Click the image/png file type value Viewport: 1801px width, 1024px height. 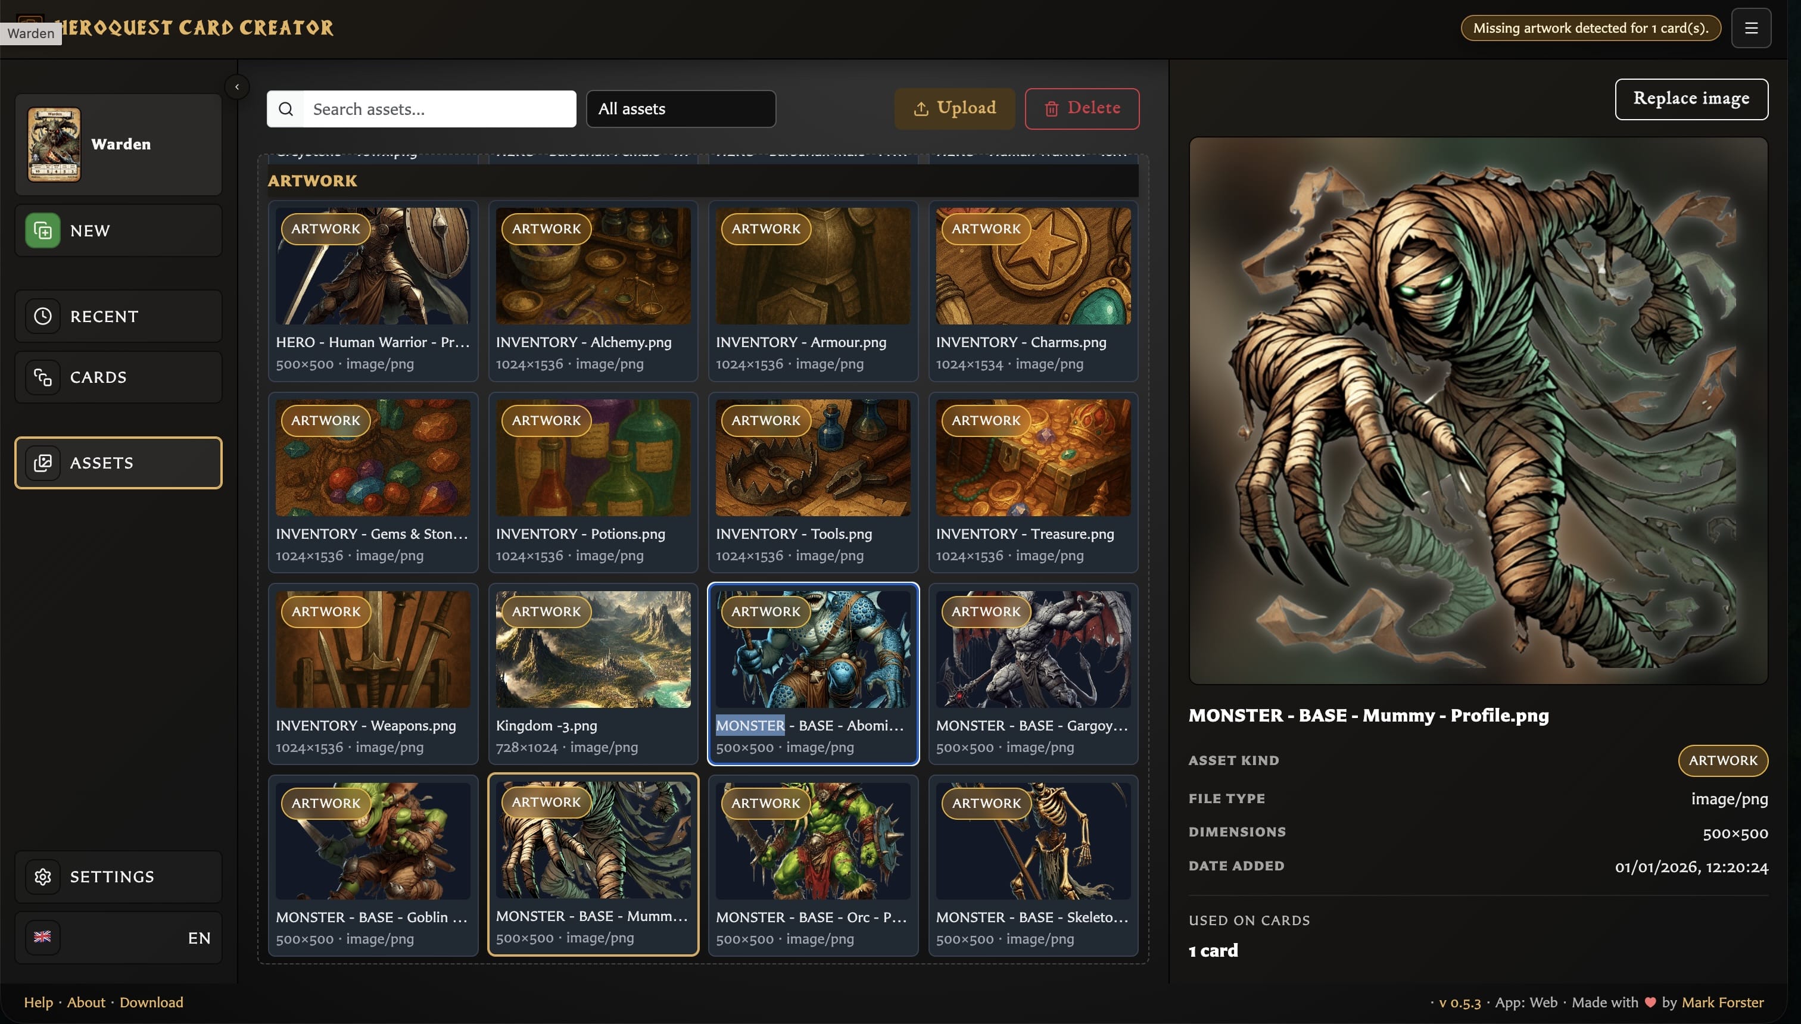[1730, 799]
